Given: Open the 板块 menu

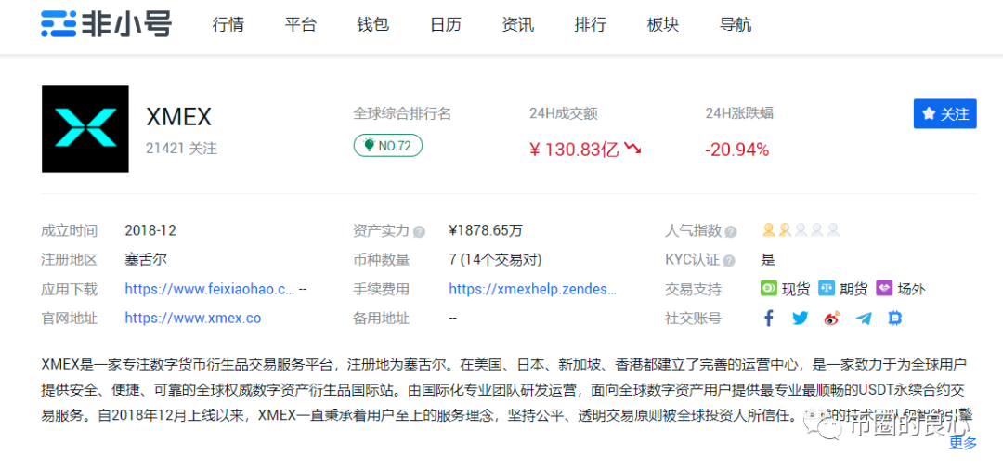Looking at the screenshot, I should coord(663,25).
